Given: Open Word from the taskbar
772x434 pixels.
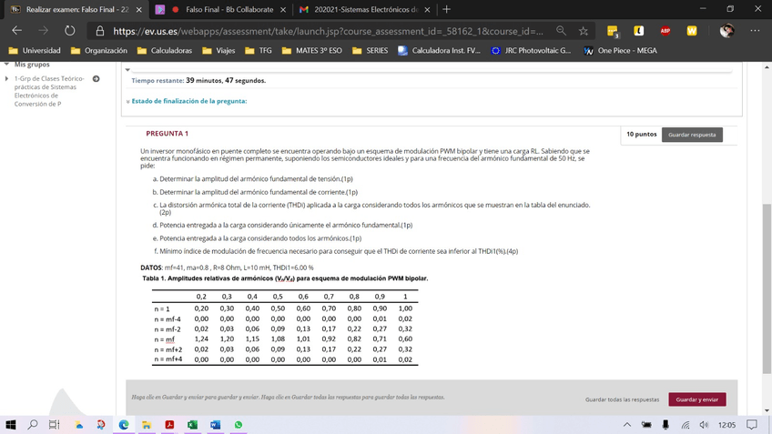Looking at the screenshot, I should [216, 425].
